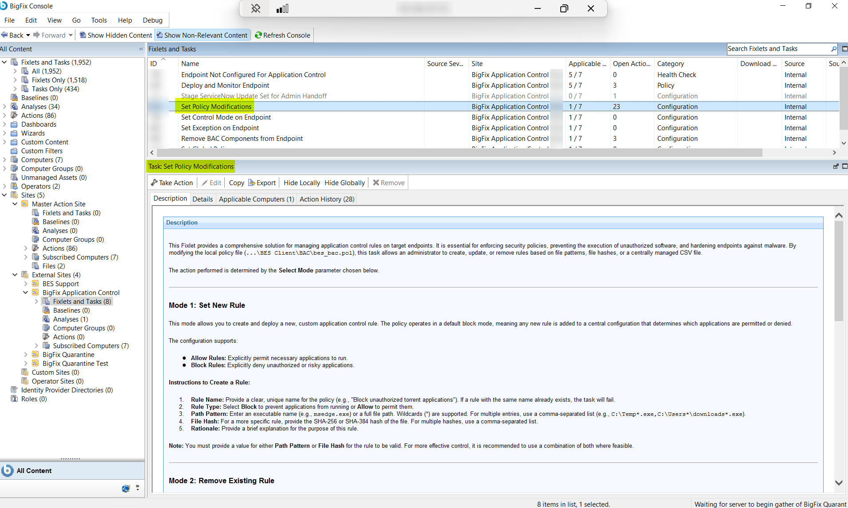Open the Edit menu
Screen dimensions: 848x508
(31, 20)
